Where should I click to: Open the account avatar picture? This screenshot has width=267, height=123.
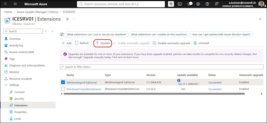click(261, 4)
